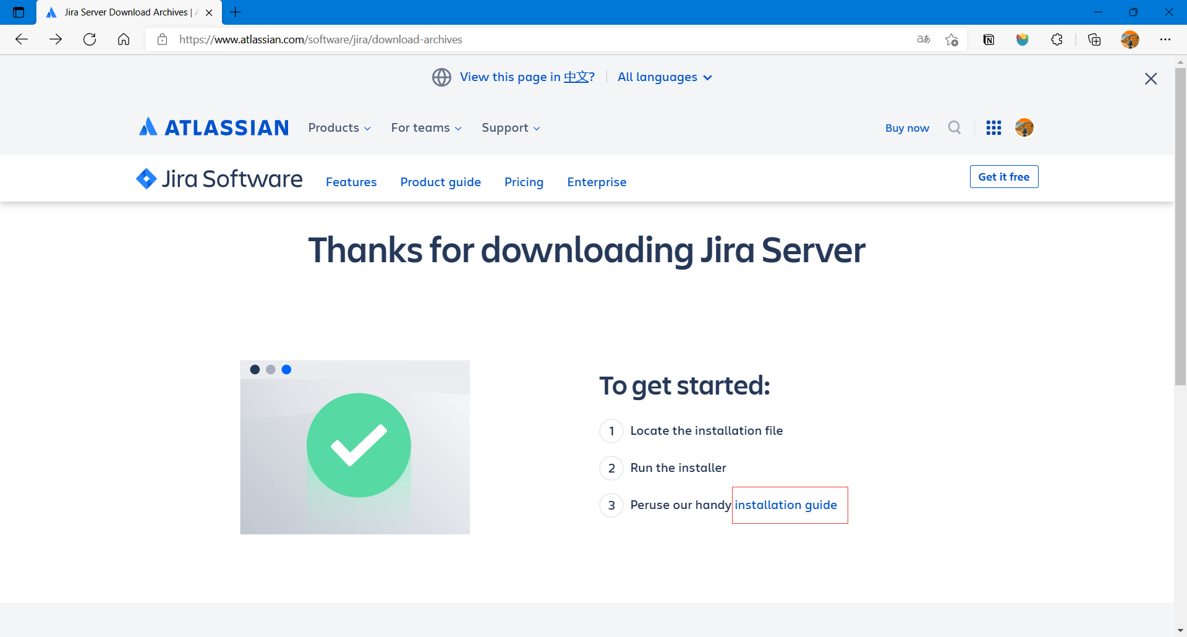The width and height of the screenshot is (1187, 637).
Task: Expand the Products dropdown menu
Action: click(x=339, y=127)
